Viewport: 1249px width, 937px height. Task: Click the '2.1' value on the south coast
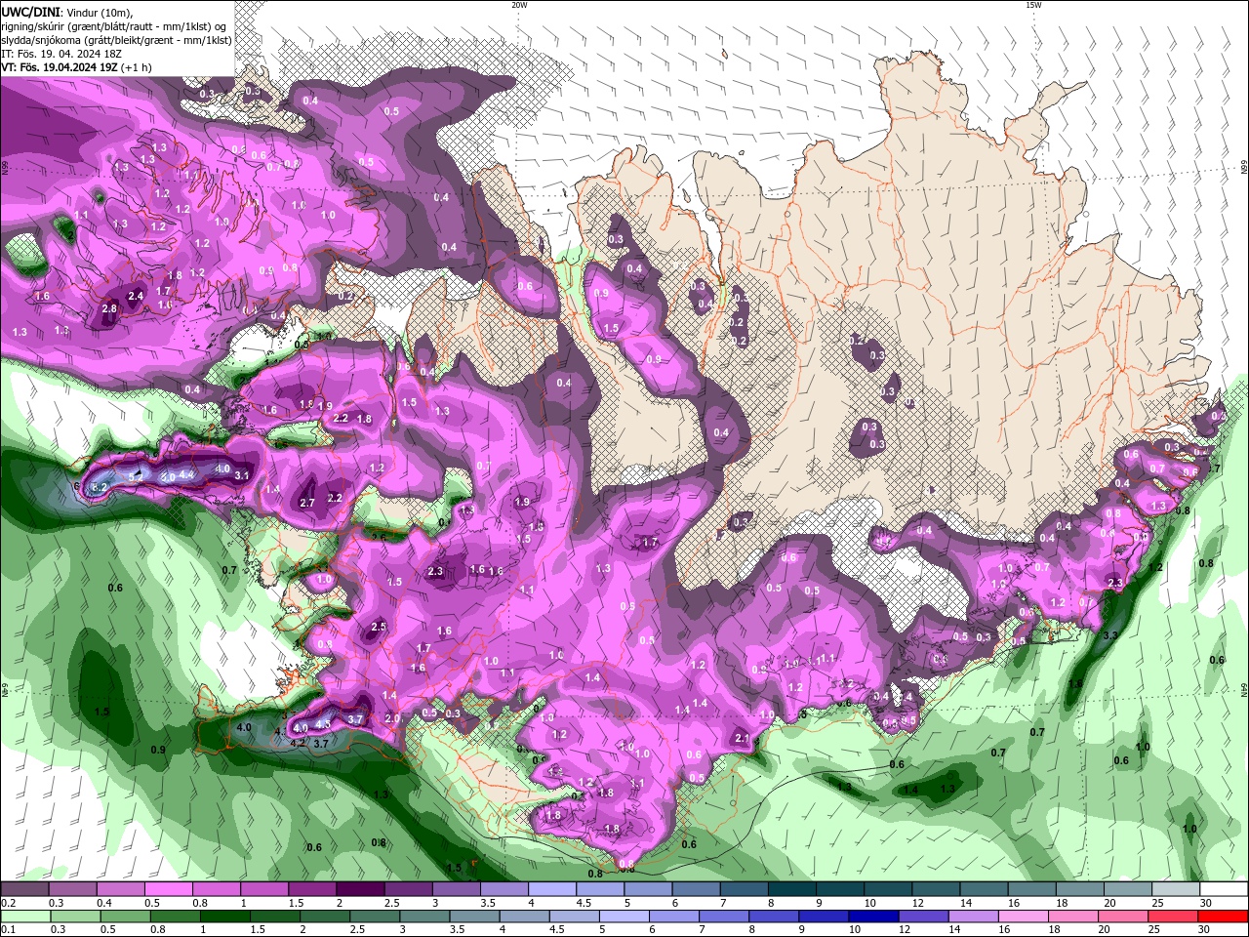(x=742, y=739)
